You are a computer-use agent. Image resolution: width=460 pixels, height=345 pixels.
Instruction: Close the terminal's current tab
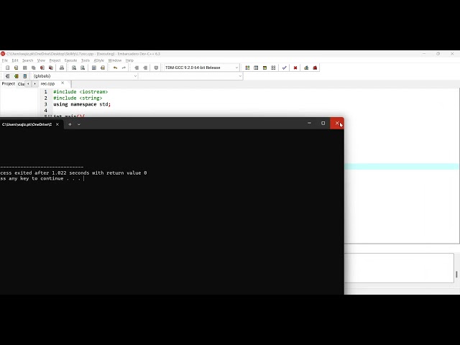[57, 124]
